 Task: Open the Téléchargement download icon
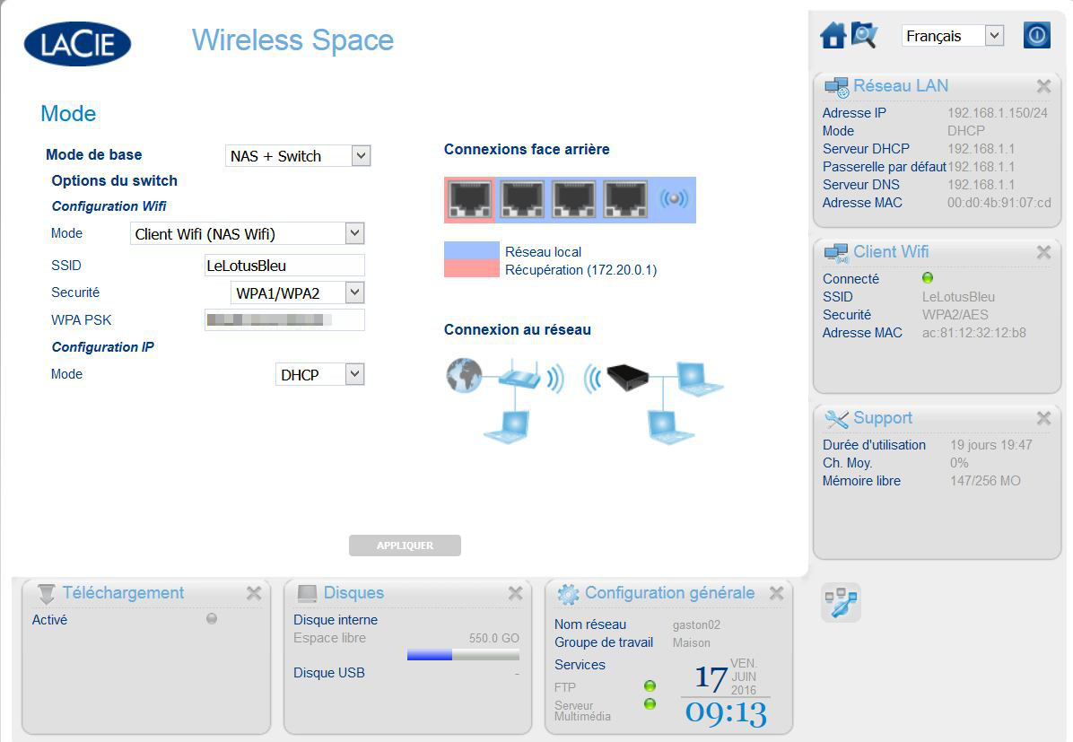47,593
